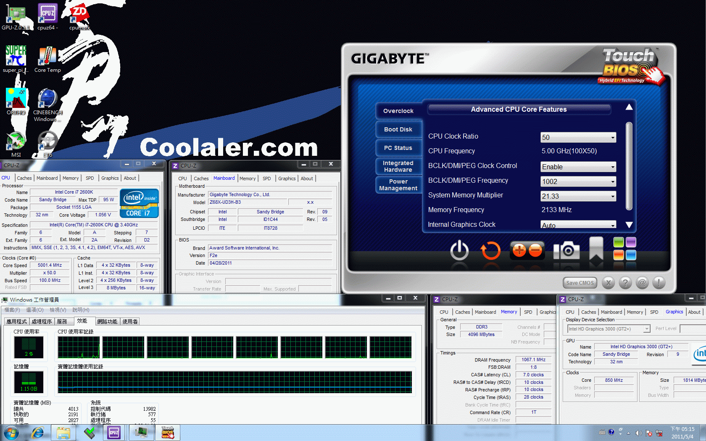Open the Core Temp desktop shortcut

point(47,59)
